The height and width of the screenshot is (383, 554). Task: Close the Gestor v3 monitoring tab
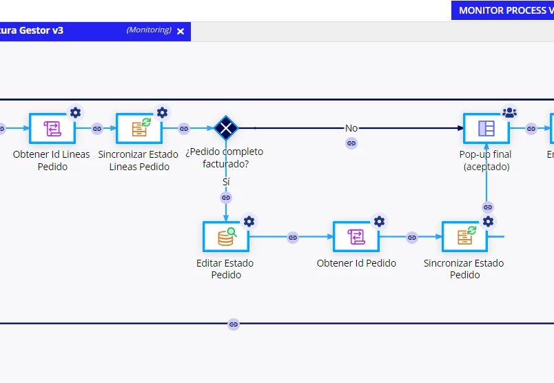(x=181, y=31)
